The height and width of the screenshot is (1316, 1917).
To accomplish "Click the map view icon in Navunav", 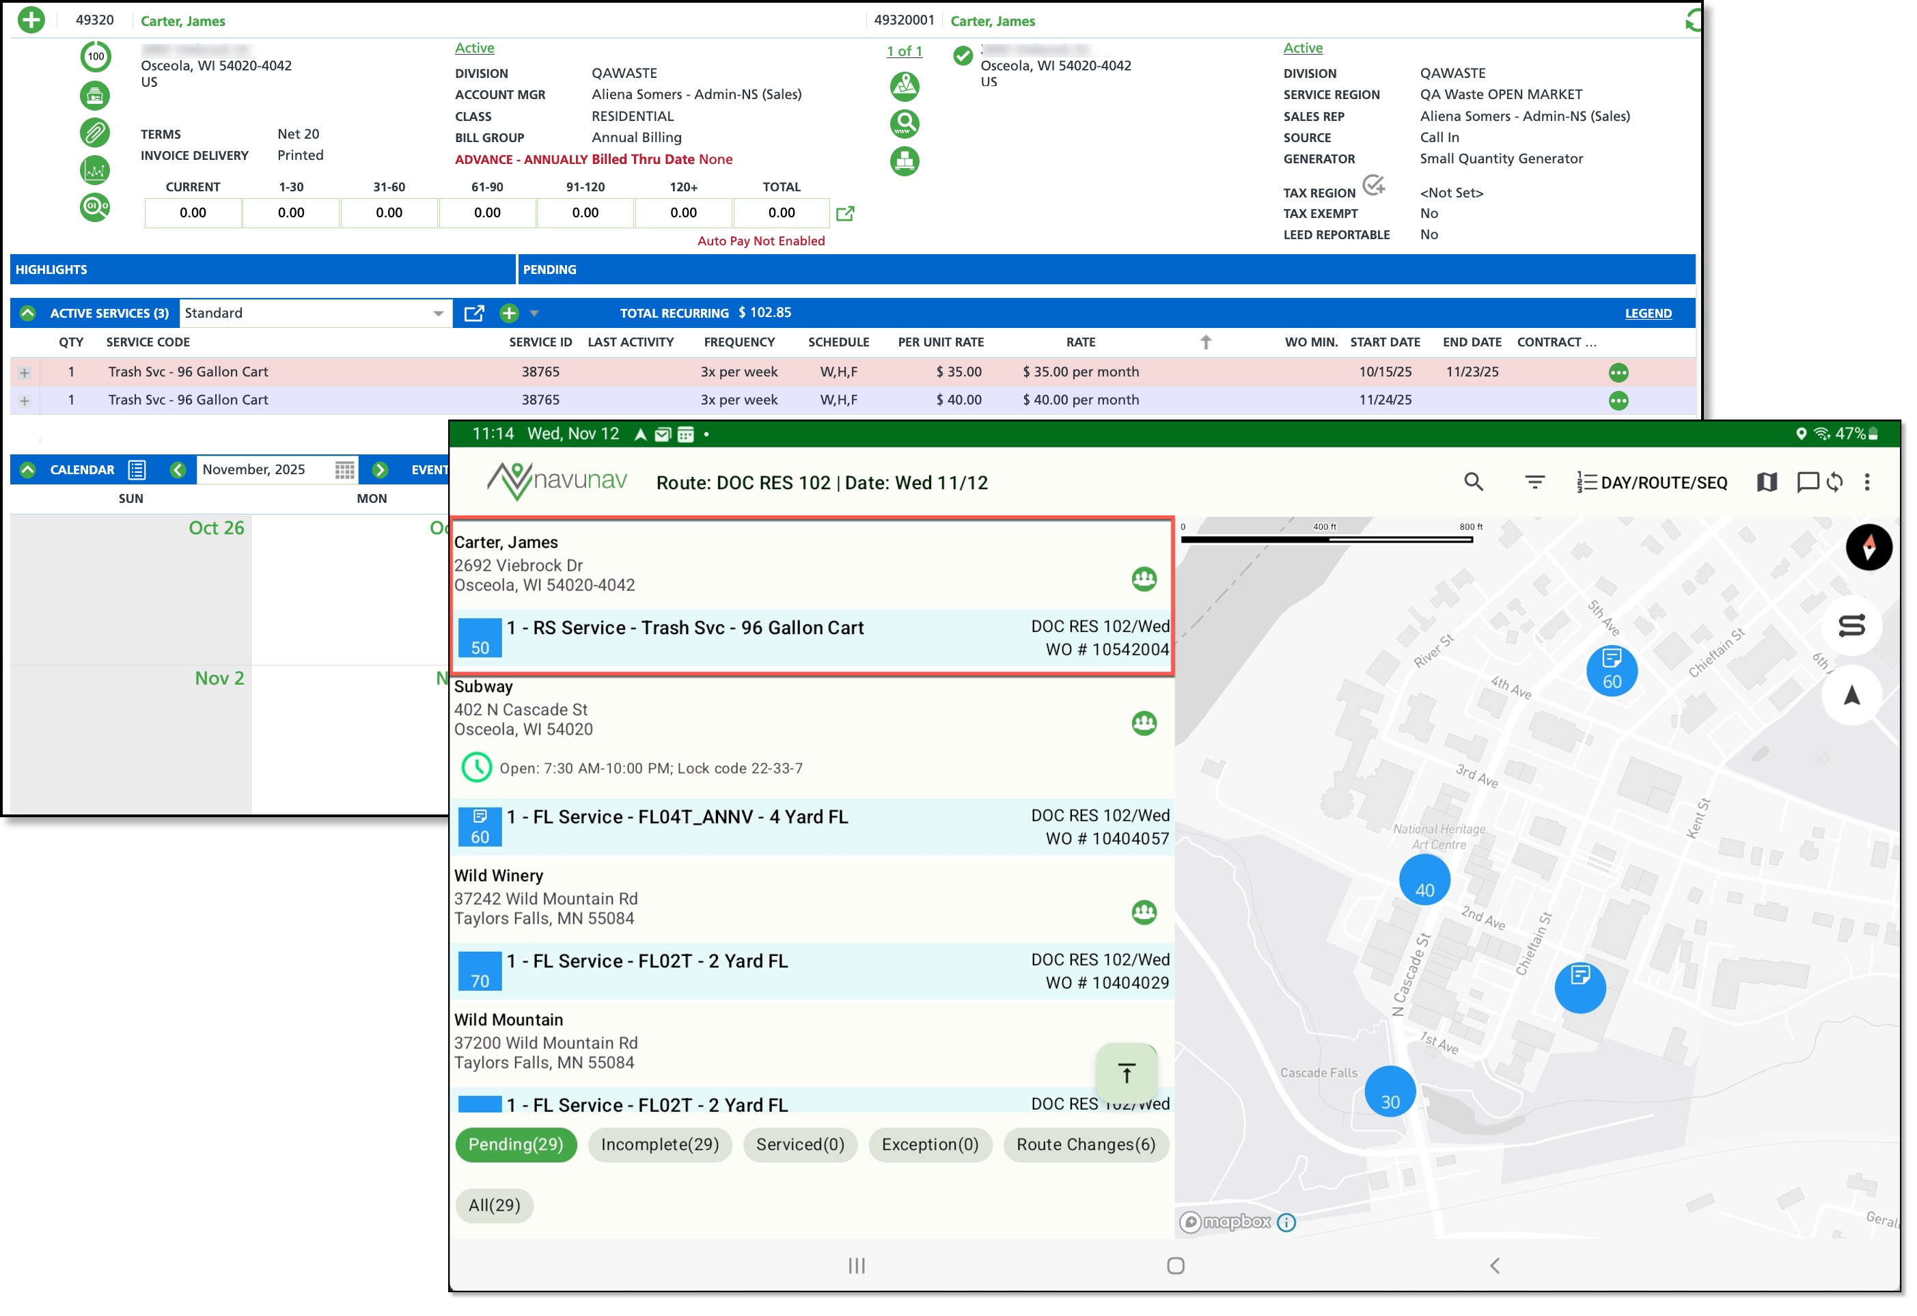I will point(1766,482).
